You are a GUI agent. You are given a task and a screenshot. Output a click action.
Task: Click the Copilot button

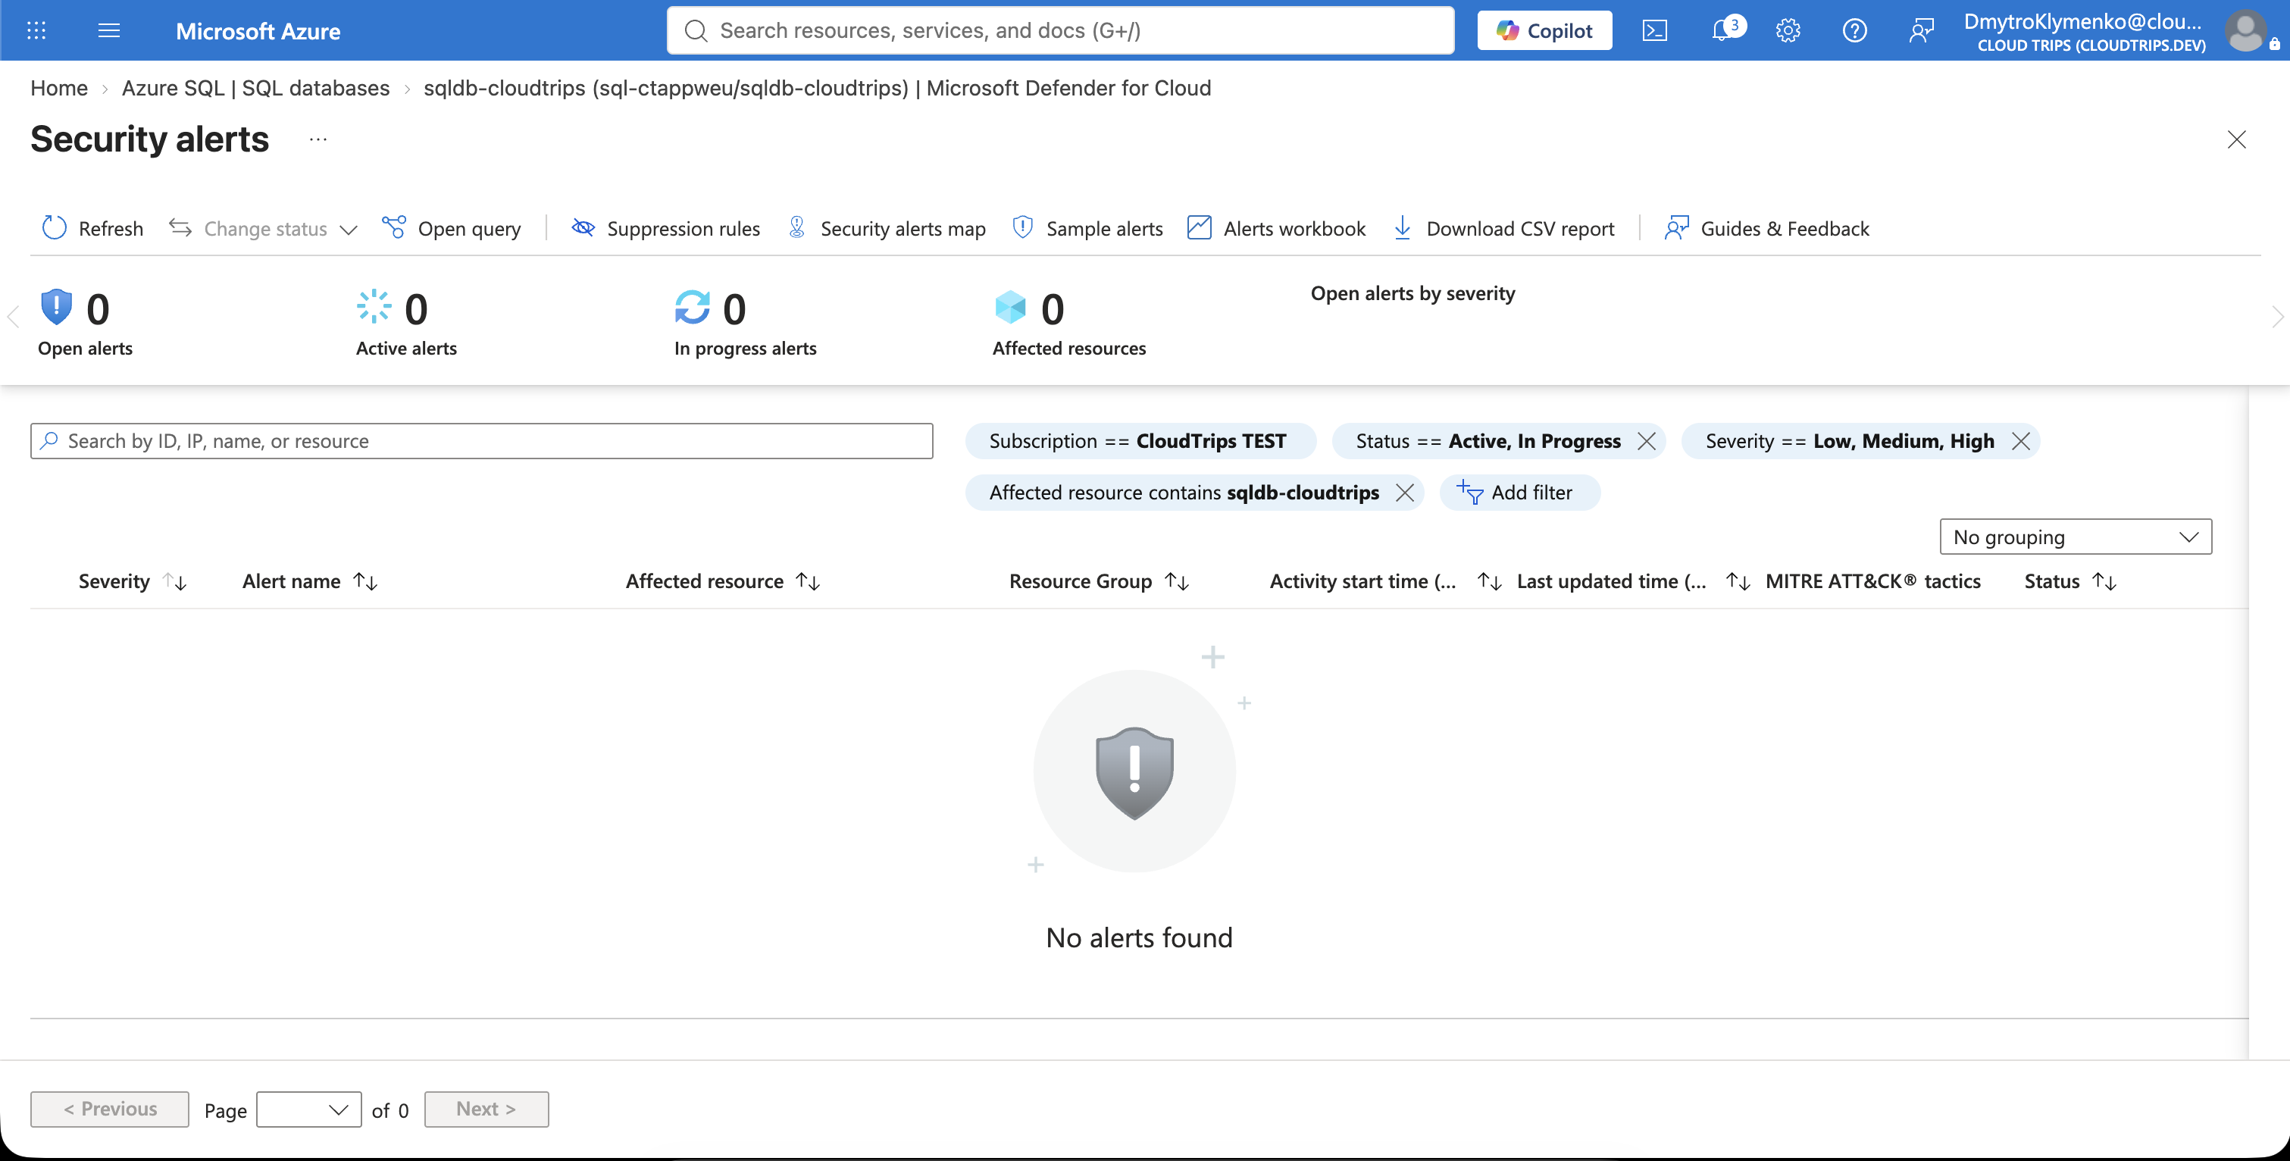point(1544,30)
